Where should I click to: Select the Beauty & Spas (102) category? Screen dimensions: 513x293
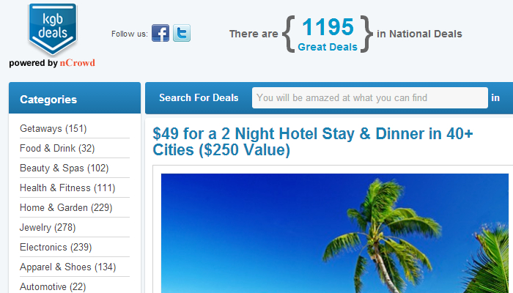point(64,168)
